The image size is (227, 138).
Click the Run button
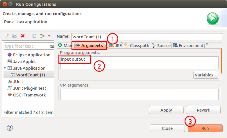(x=205, y=128)
